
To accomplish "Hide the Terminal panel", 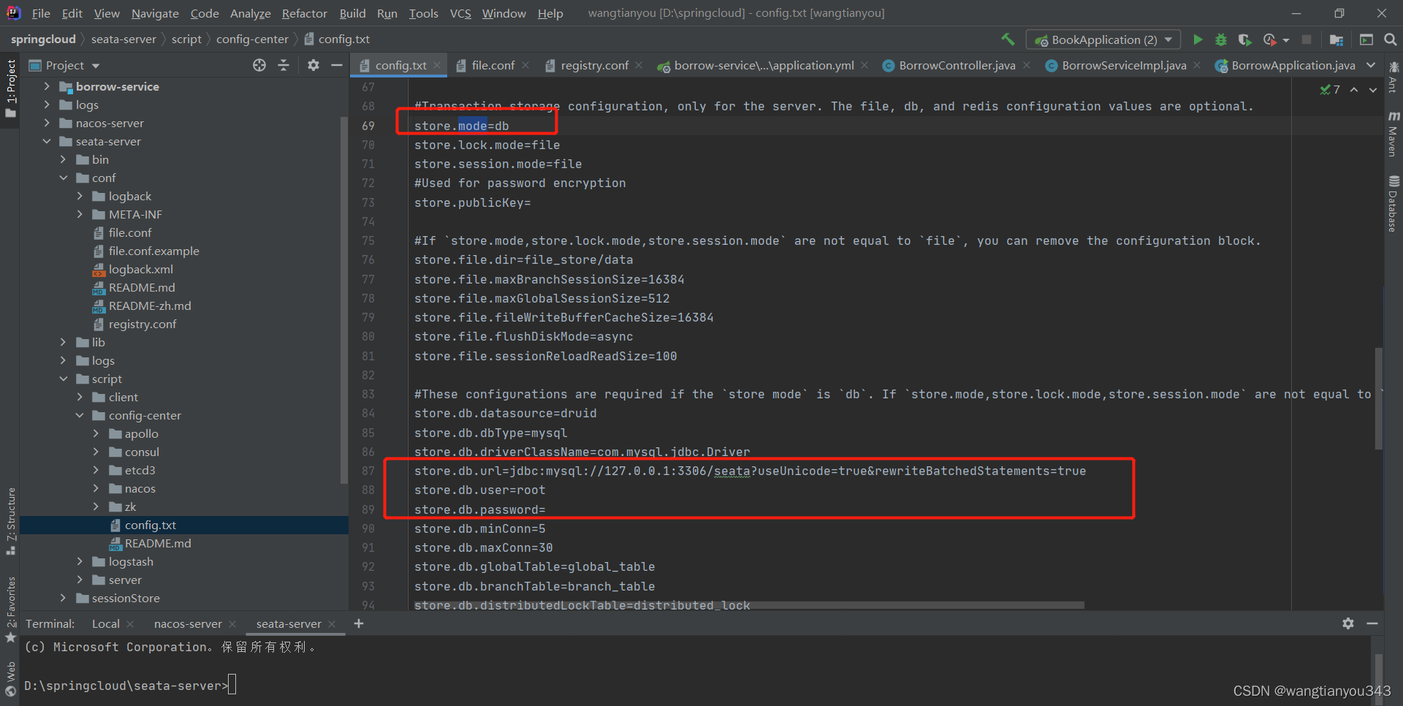I will click(x=1372, y=623).
